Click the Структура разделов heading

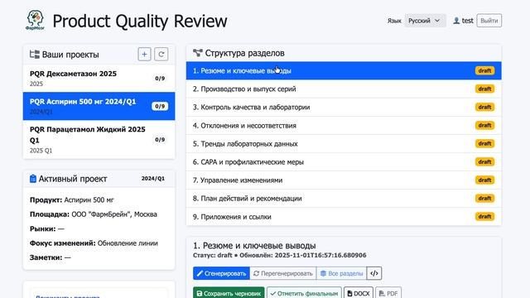(x=245, y=53)
